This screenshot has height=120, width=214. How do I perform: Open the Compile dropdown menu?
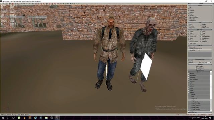pos(191,10)
